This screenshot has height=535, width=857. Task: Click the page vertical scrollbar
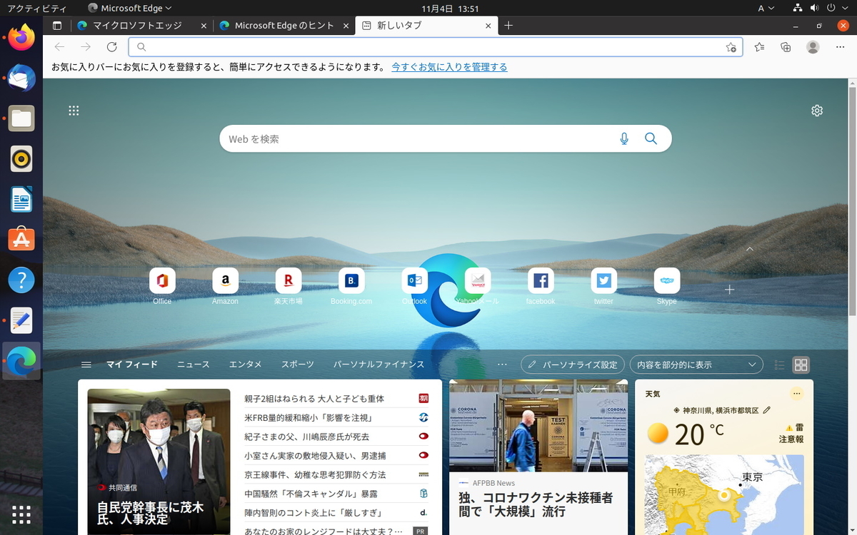point(852,200)
